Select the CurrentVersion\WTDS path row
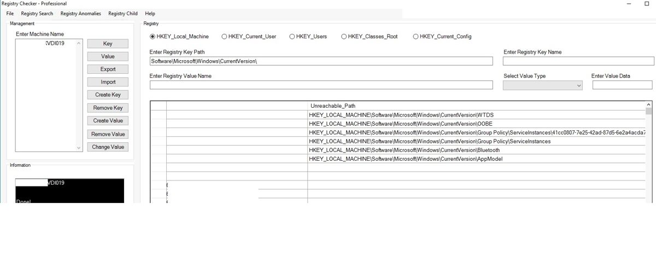Screen dimensions: 656x268 pyautogui.click(x=476, y=115)
